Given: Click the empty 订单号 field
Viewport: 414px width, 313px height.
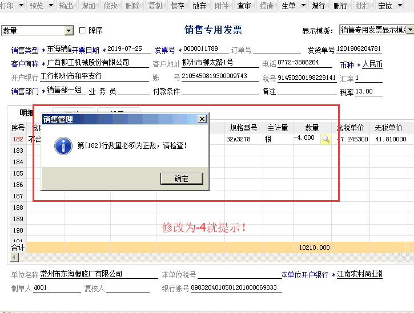Looking at the screenshot, I should [x=277, y=49].
